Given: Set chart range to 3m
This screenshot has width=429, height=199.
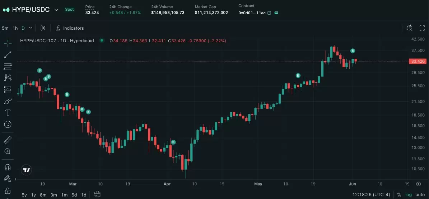Looking at the screenshot, I should 54,195.
